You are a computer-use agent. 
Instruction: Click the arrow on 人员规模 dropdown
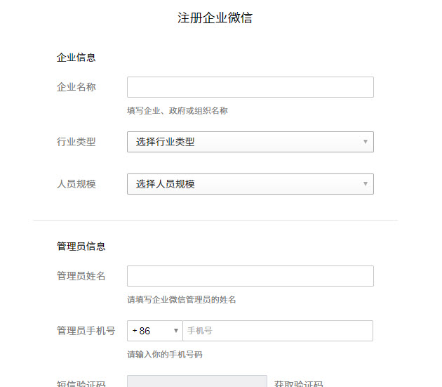365,184
